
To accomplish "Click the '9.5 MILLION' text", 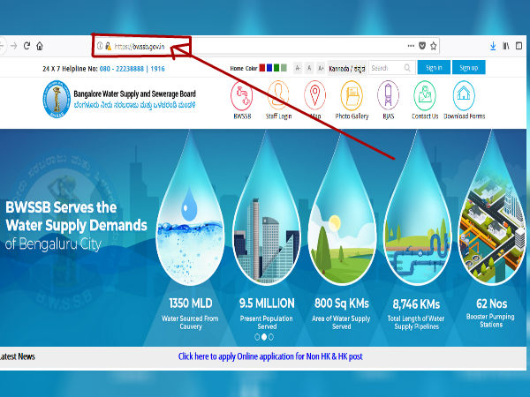I will pos(267,303).
